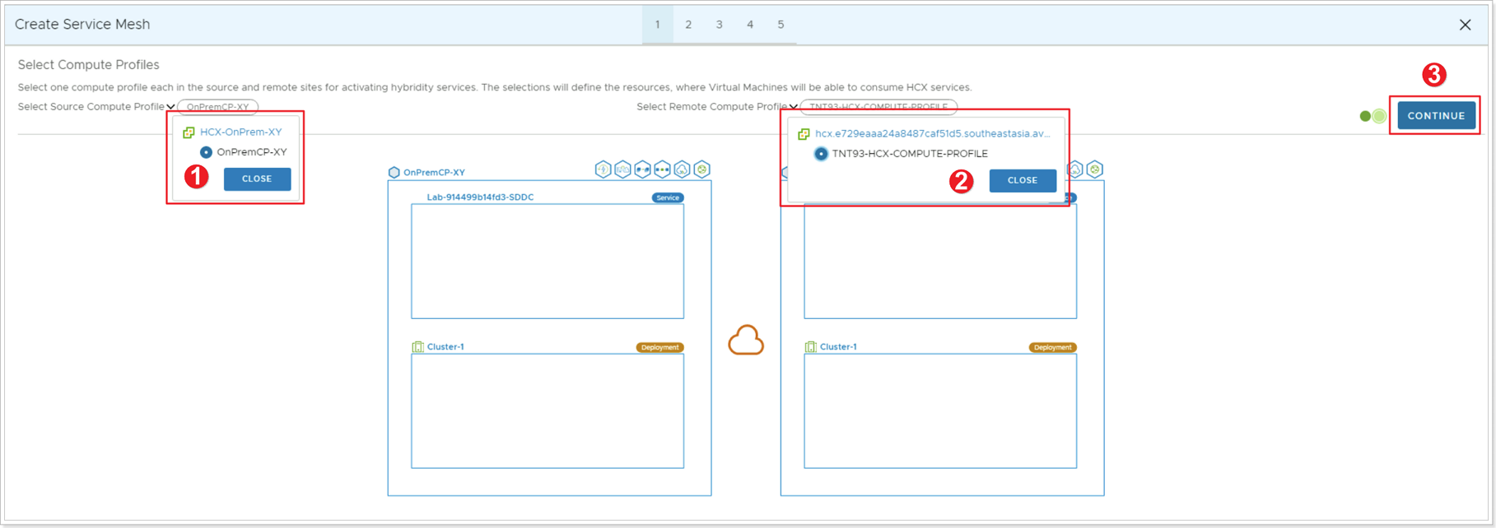The width and height of the screenshot is (1496, 528).
Task: Open the hcx.e729eaaa southeastasia site link
Action: [x=932, y=133]
